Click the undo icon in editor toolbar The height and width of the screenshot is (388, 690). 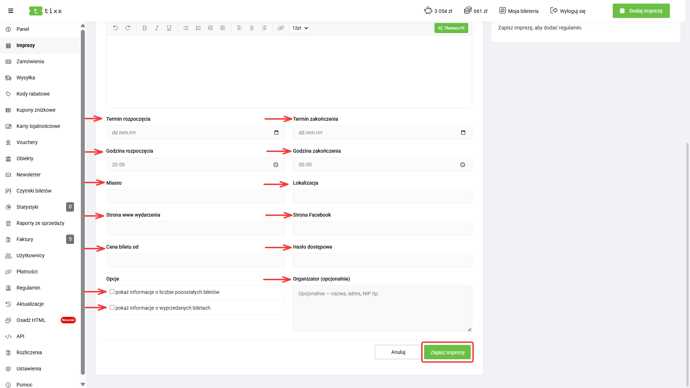coord(115,28)
